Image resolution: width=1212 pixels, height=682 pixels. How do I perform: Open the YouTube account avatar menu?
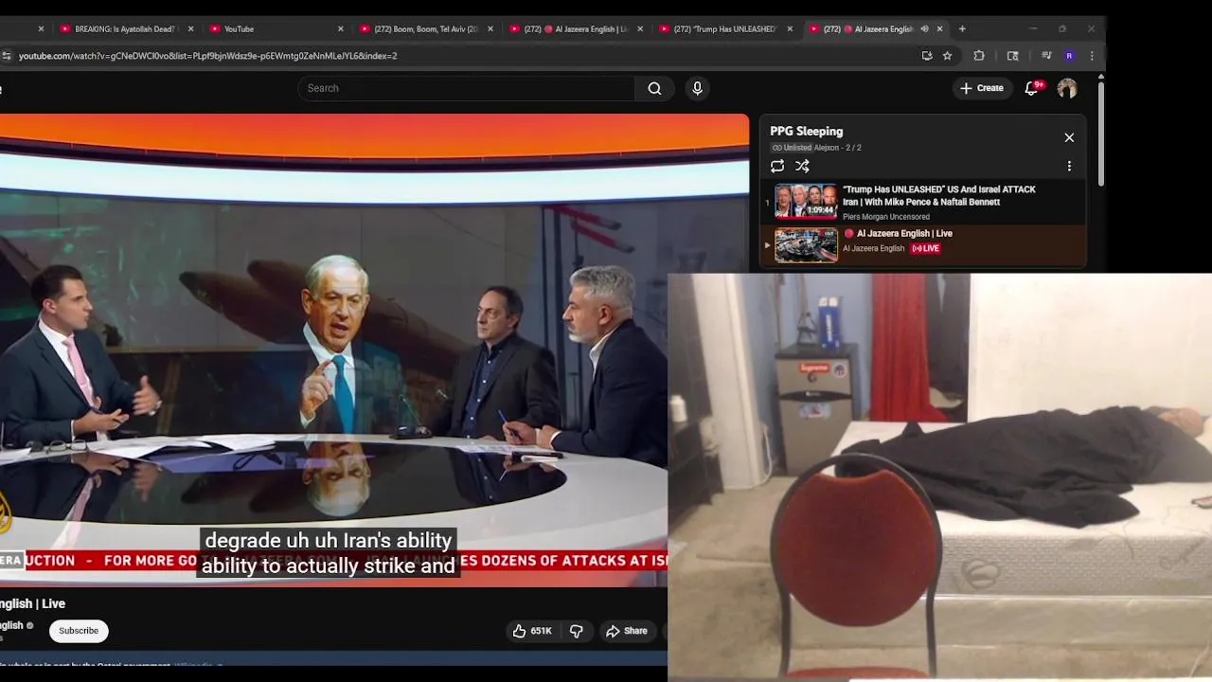(1067, 88)
